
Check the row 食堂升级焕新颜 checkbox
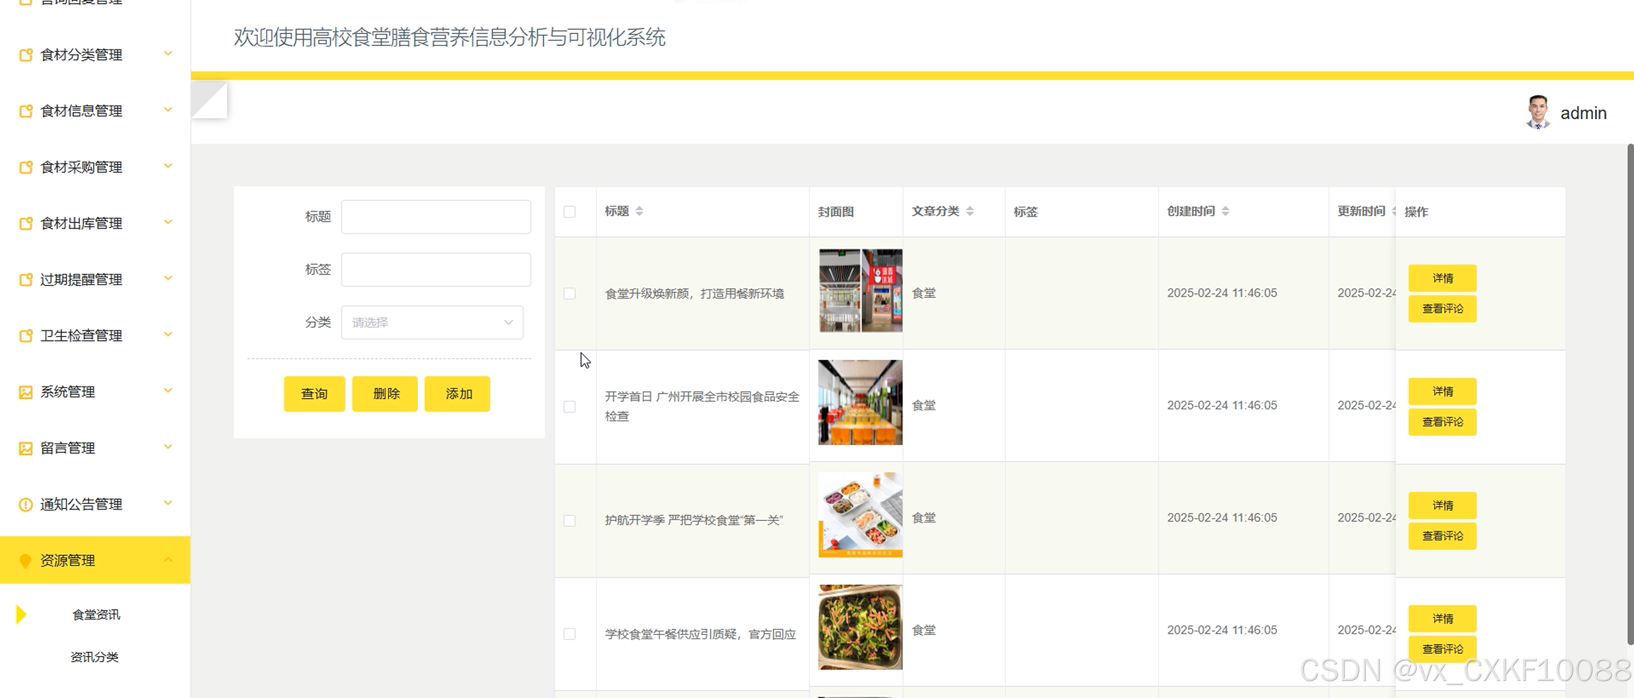tap(570, 293)
